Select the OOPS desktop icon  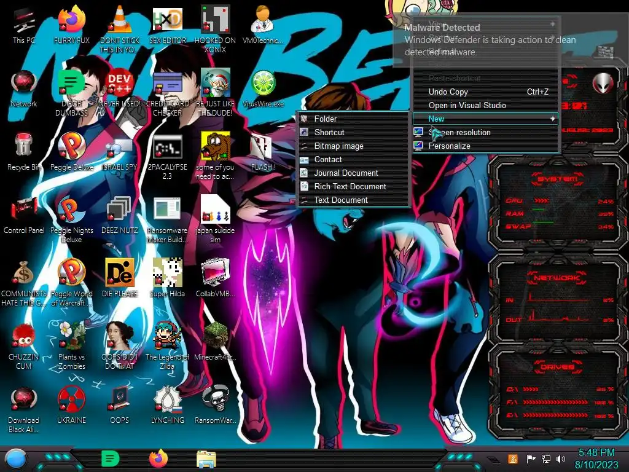[x=120, y=406]
